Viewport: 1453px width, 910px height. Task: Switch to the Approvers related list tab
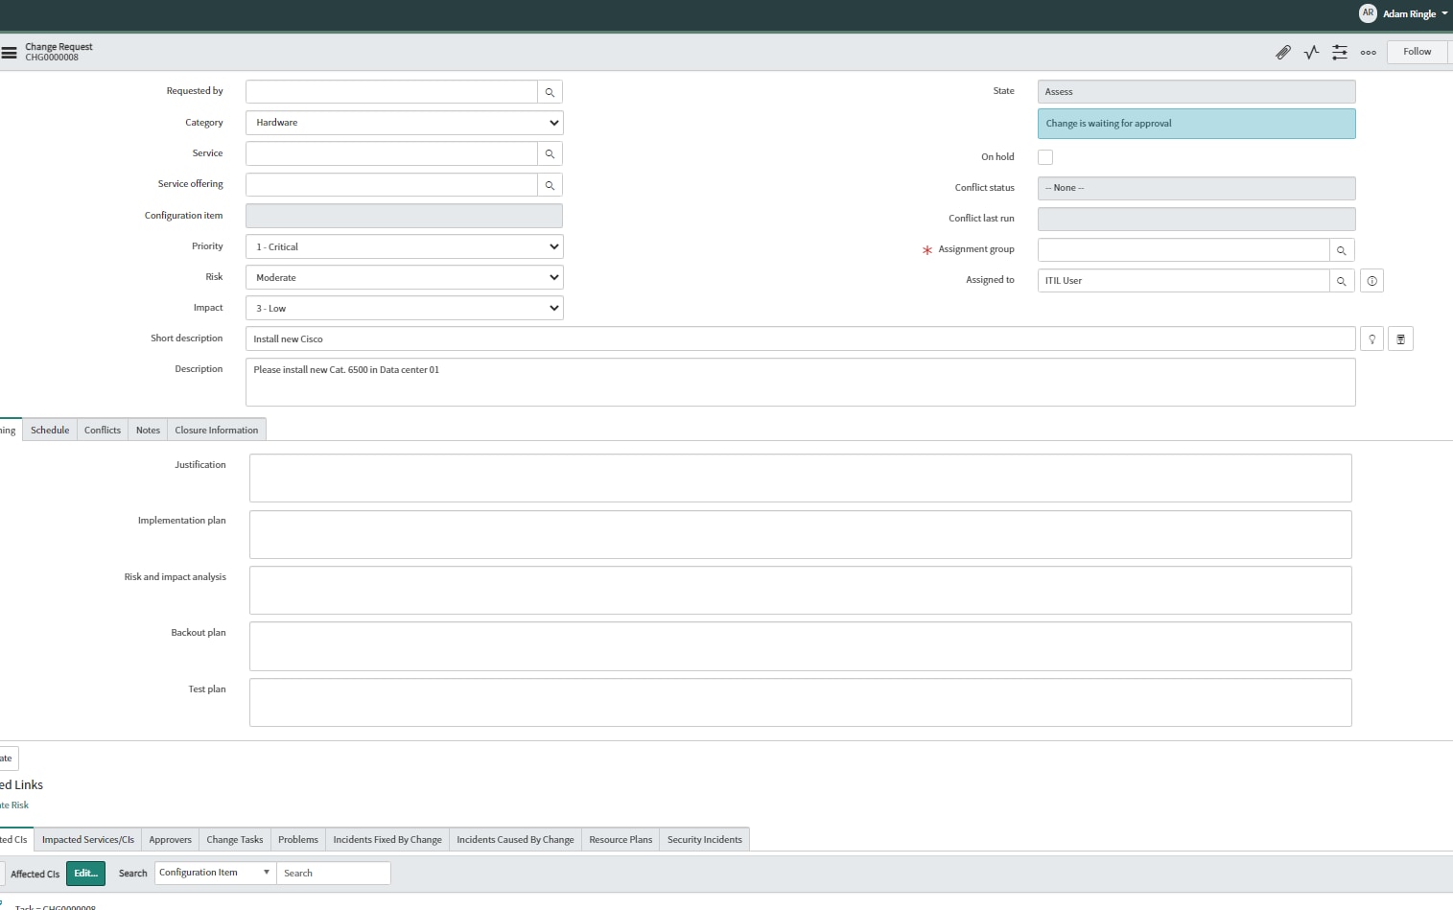coord(171,839)
